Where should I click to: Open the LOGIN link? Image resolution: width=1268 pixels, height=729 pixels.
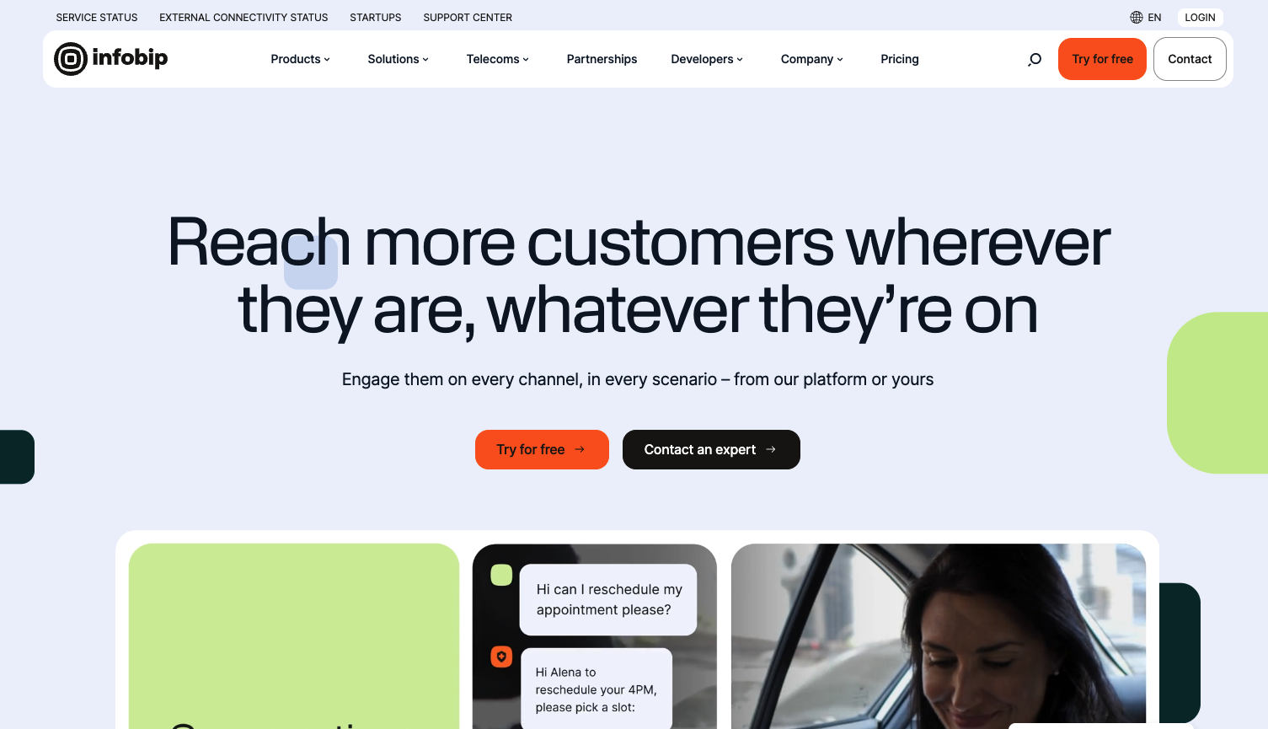click(x=1200, y=17)
